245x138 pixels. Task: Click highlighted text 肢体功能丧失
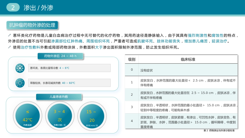pyautogui.click(x=168, y=41)
